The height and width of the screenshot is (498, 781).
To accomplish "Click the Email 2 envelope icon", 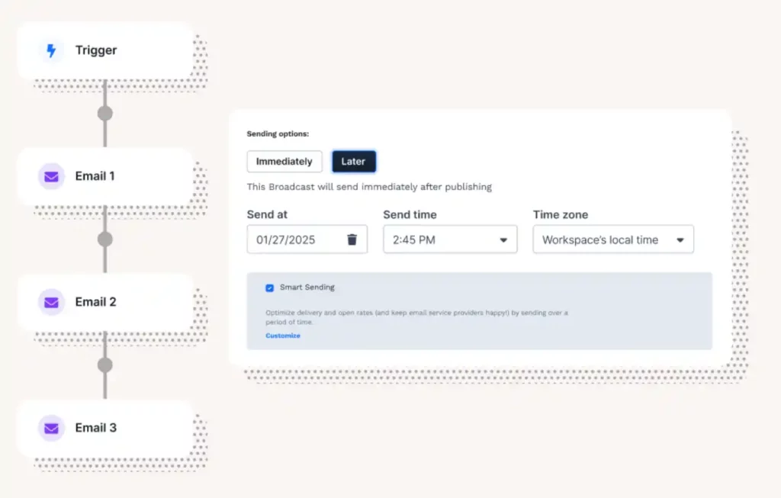I will 51,302.
